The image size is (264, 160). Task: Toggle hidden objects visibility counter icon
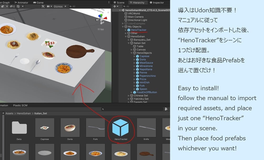12,6
